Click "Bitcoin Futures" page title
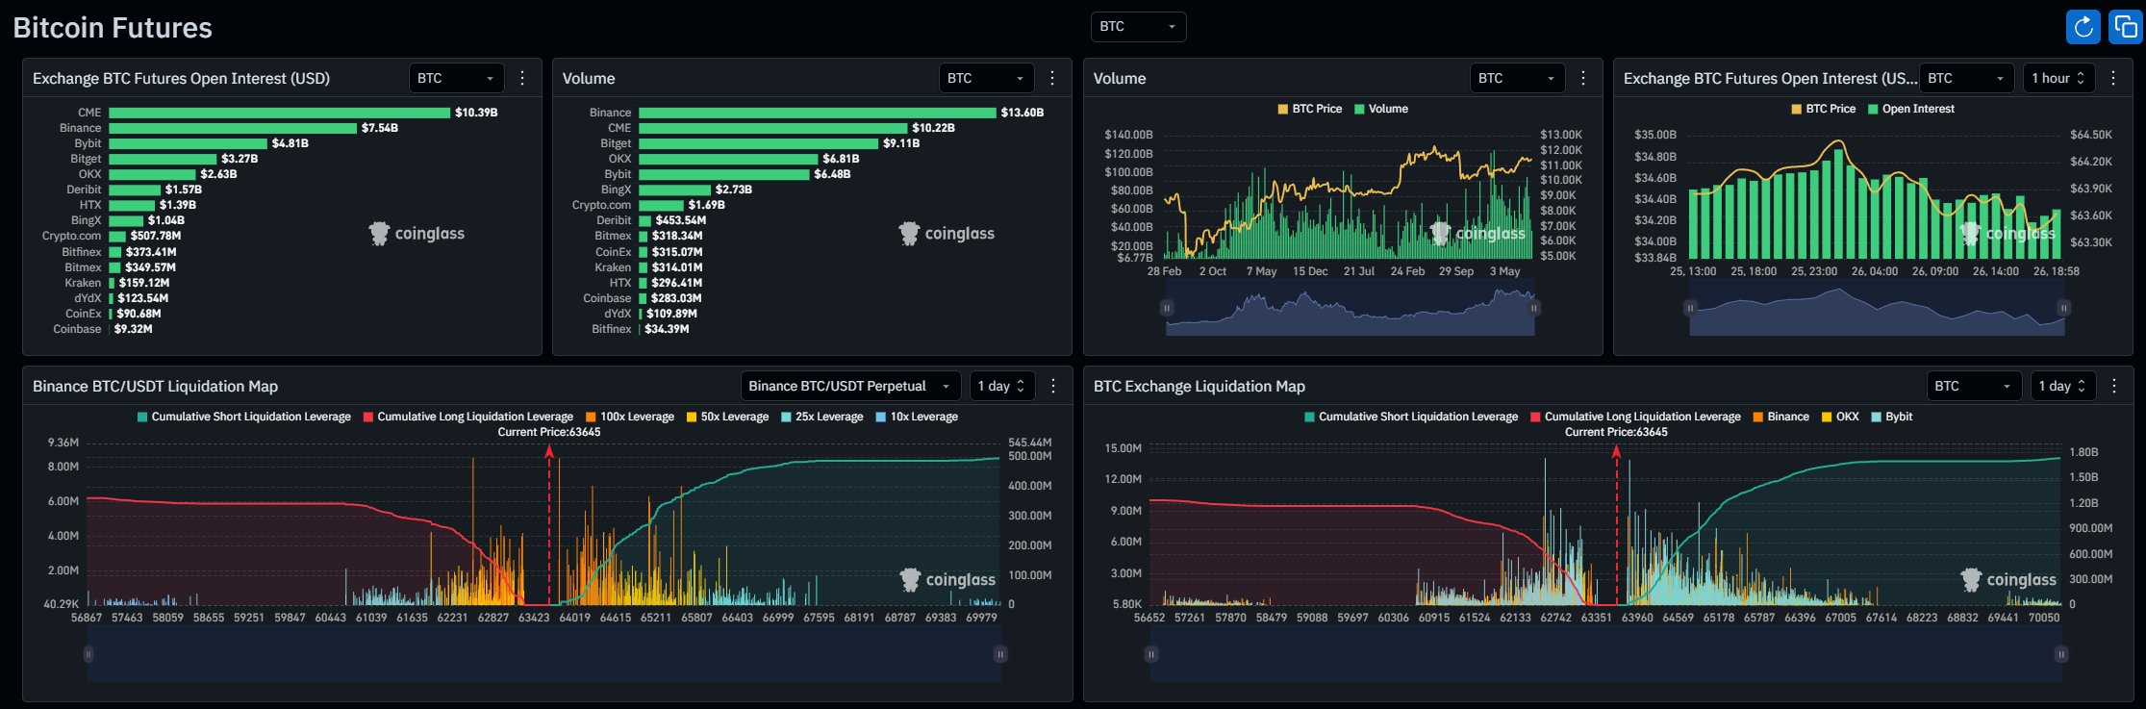This screenshot has width=2146, height=709. click(x=113, y=28)
